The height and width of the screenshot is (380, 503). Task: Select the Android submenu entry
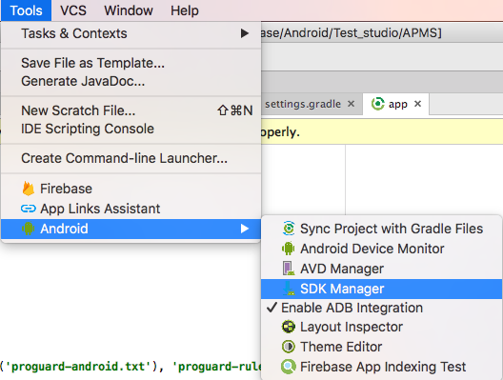pyautogui.click(x=131, y=229)
